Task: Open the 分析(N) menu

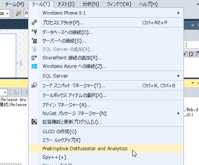Action: tap(91, 4)
